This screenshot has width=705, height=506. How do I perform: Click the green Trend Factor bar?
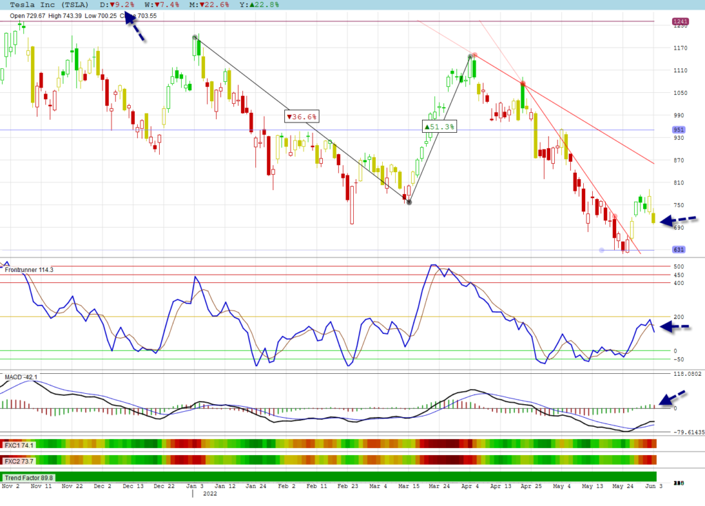328,477
